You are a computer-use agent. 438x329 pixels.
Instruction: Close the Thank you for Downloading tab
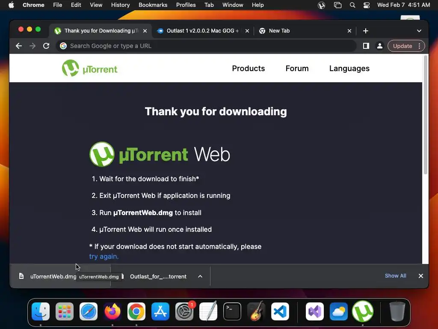click(x=145, y=31)
